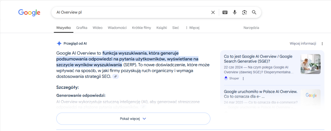Select the Wszystko tab
Viewport: 331px width, 131px height.
(64, 28)
